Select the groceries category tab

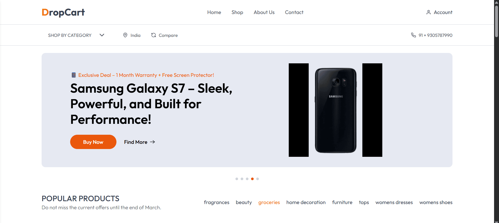click(x=269, y=202)
